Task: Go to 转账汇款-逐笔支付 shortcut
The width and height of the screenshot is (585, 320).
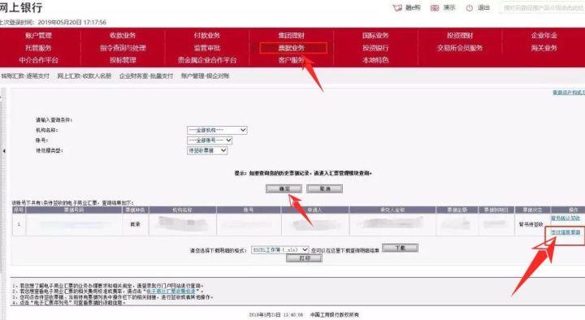Action: pos(25,76)
